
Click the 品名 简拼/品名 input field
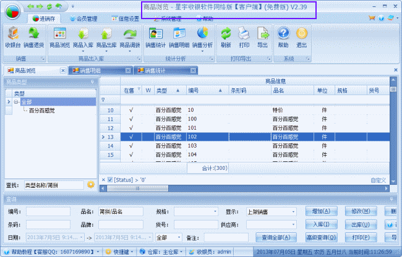[x=121, y=212]
